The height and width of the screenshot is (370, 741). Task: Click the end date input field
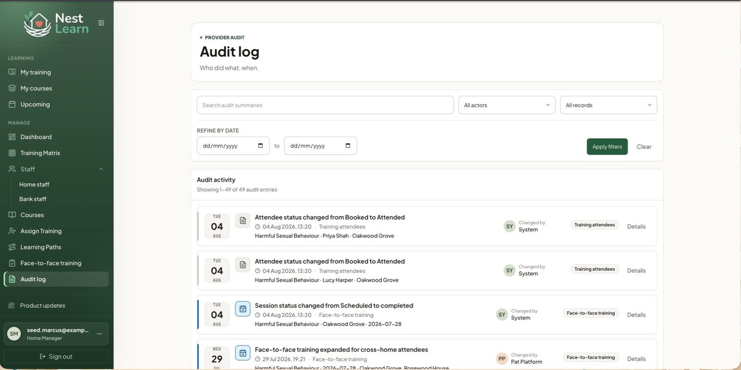click(320, 146)
